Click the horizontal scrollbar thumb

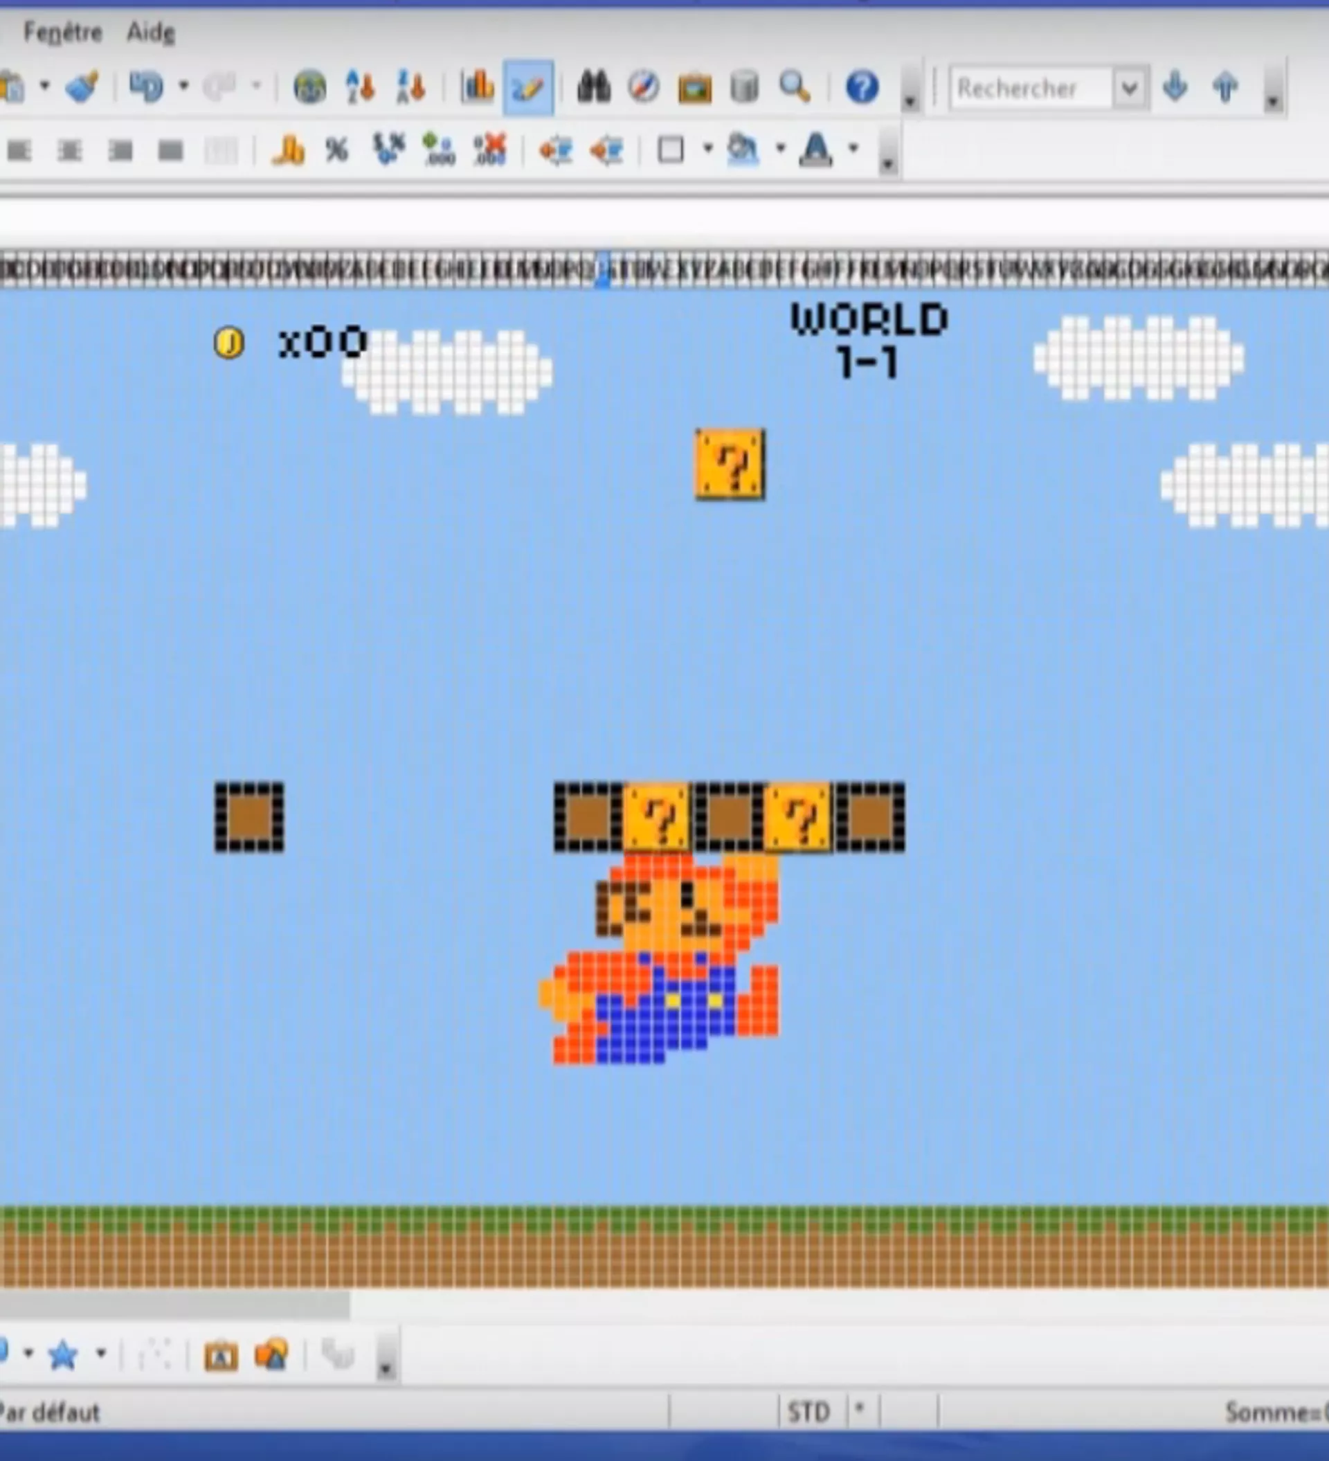point(174,1305)
